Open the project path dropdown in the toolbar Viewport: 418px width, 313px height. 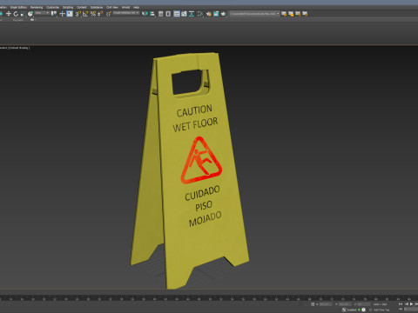254,14
